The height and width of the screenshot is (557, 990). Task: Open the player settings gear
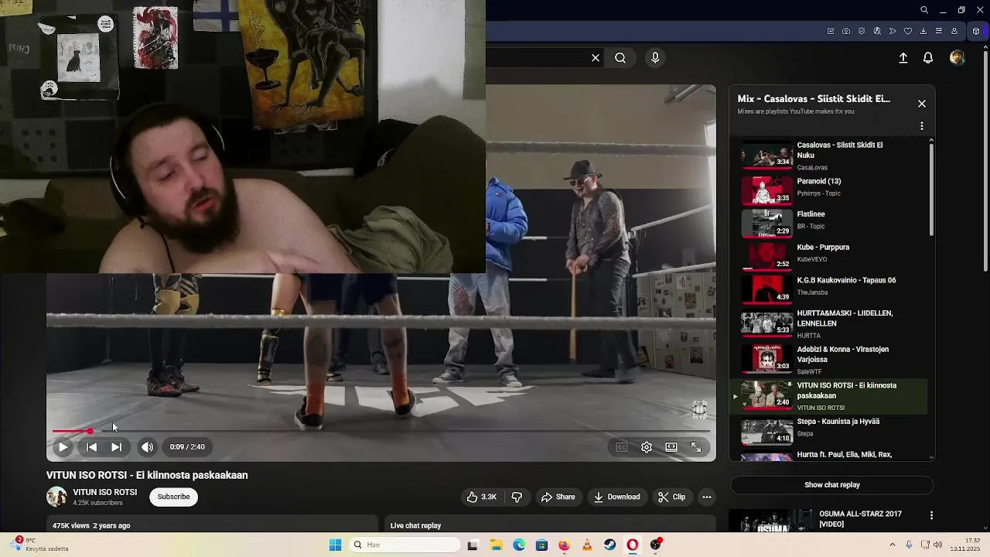(647, 447)
